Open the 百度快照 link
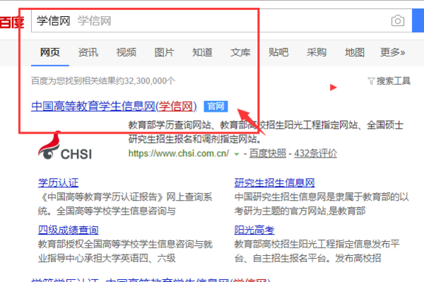 point(267,153)
